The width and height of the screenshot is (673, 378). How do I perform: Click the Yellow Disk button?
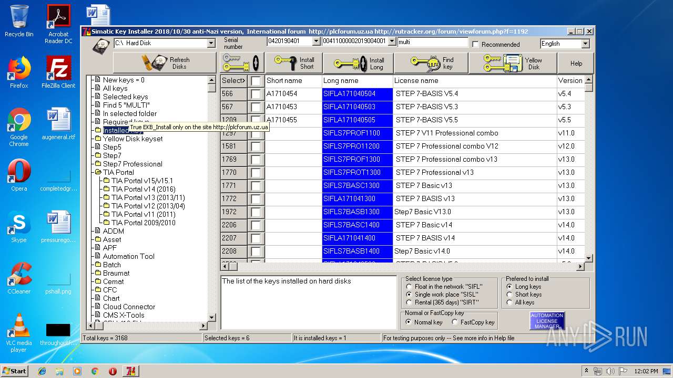pos(513,63)
